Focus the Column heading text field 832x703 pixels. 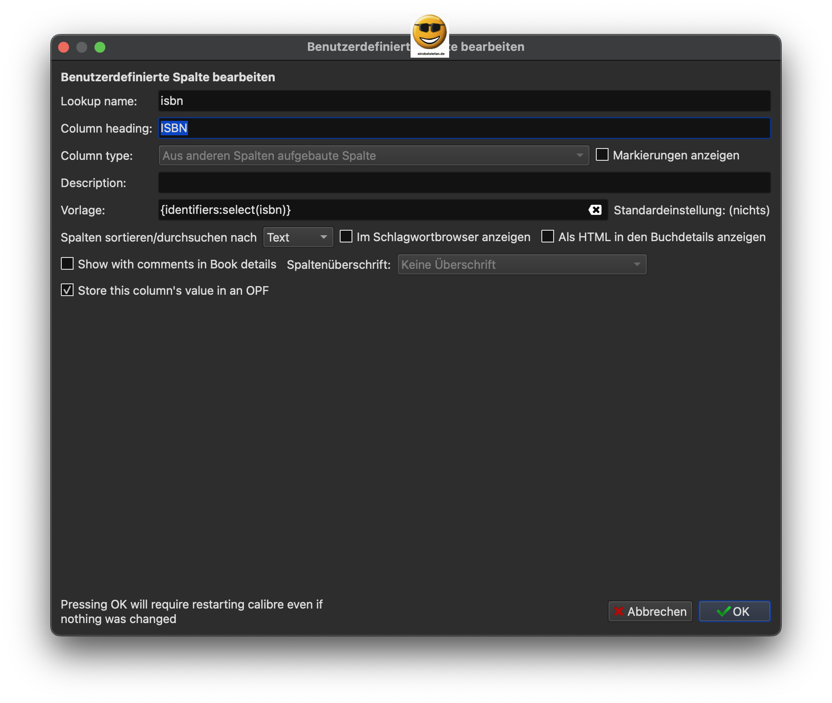click(463, 128)
